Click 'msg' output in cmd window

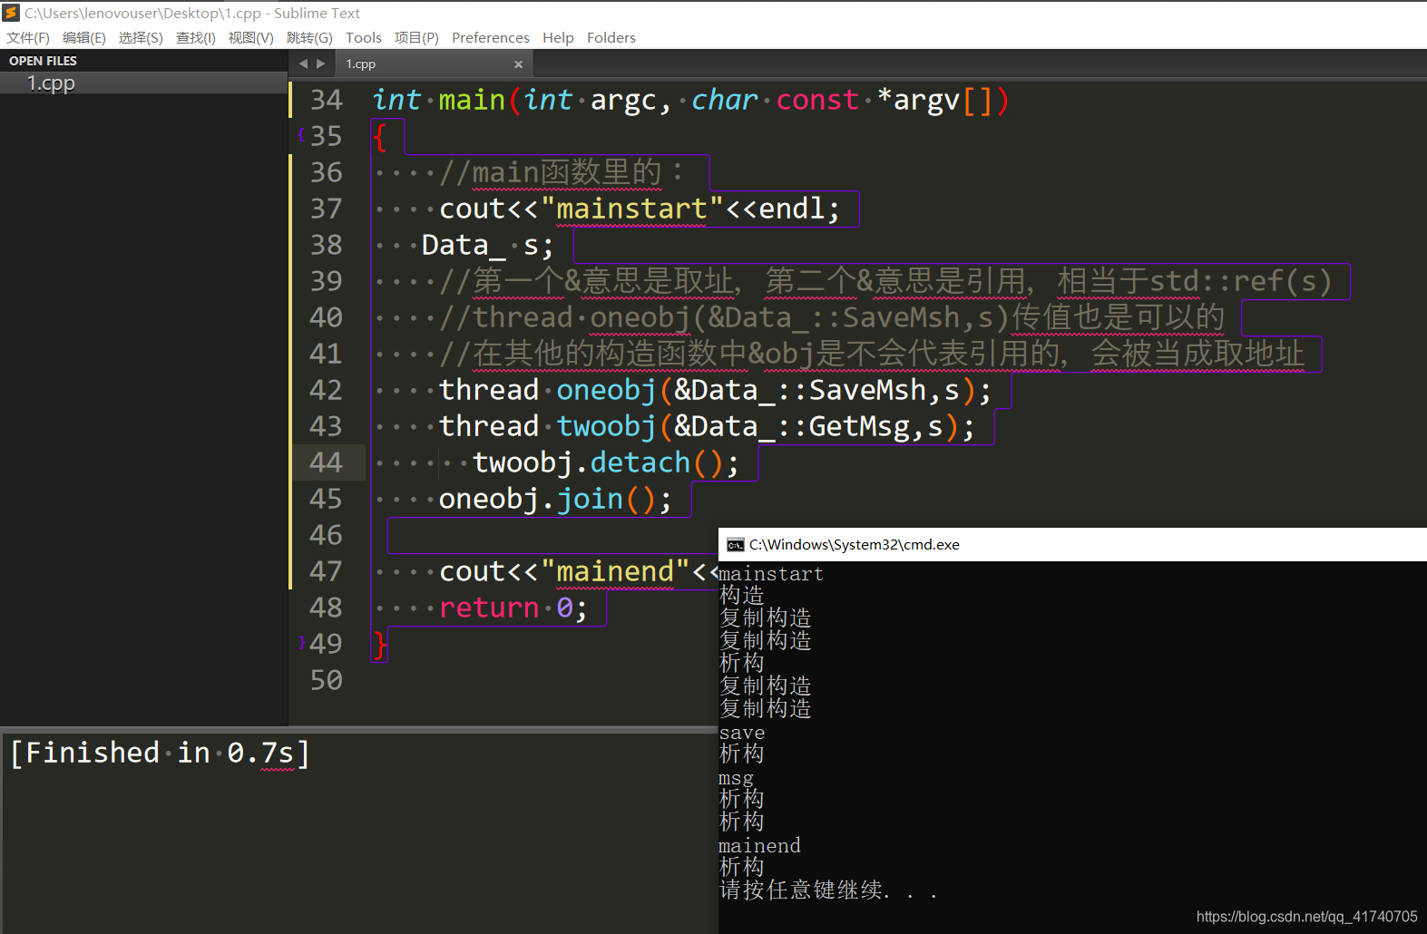736,778
